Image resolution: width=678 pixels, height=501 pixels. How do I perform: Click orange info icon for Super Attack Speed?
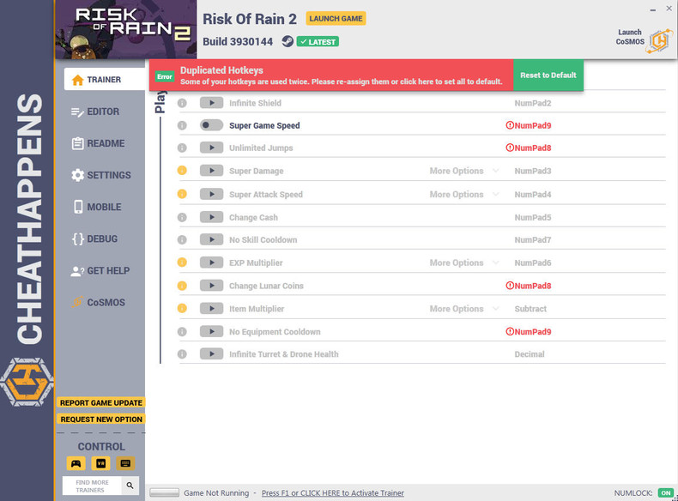[x=182, y=194]
